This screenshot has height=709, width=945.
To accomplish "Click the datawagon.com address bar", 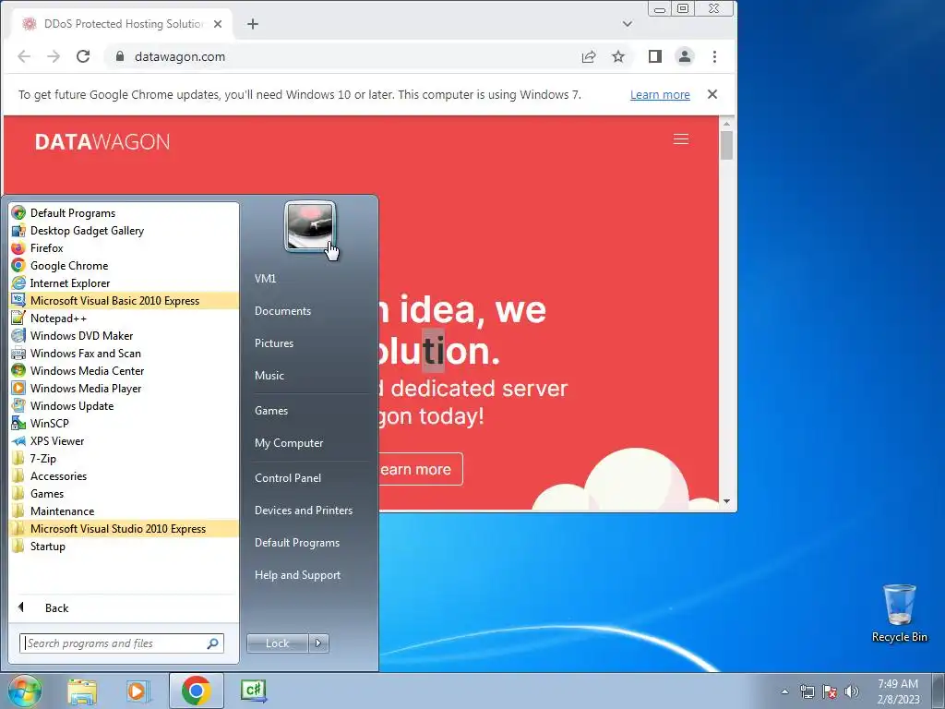I will click(343, 56).
